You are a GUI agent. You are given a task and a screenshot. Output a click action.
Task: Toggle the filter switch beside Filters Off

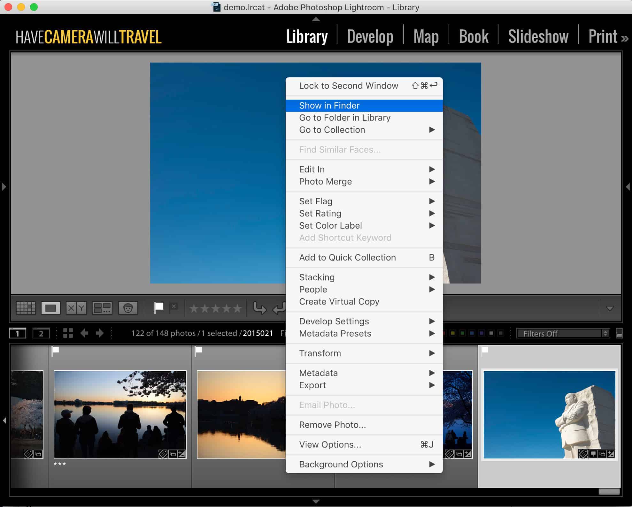619,334
